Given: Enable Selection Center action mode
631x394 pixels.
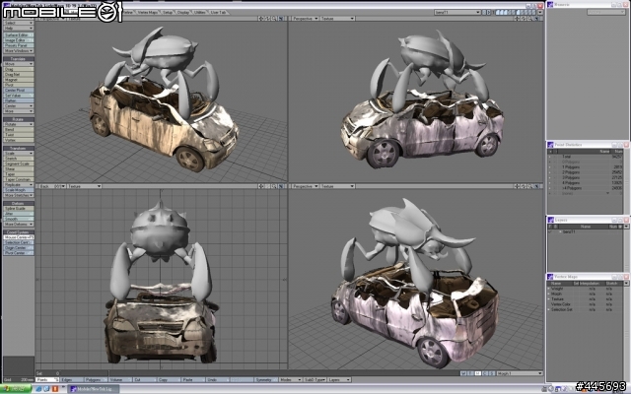Looking at the screenshot, I should (19, 242).
